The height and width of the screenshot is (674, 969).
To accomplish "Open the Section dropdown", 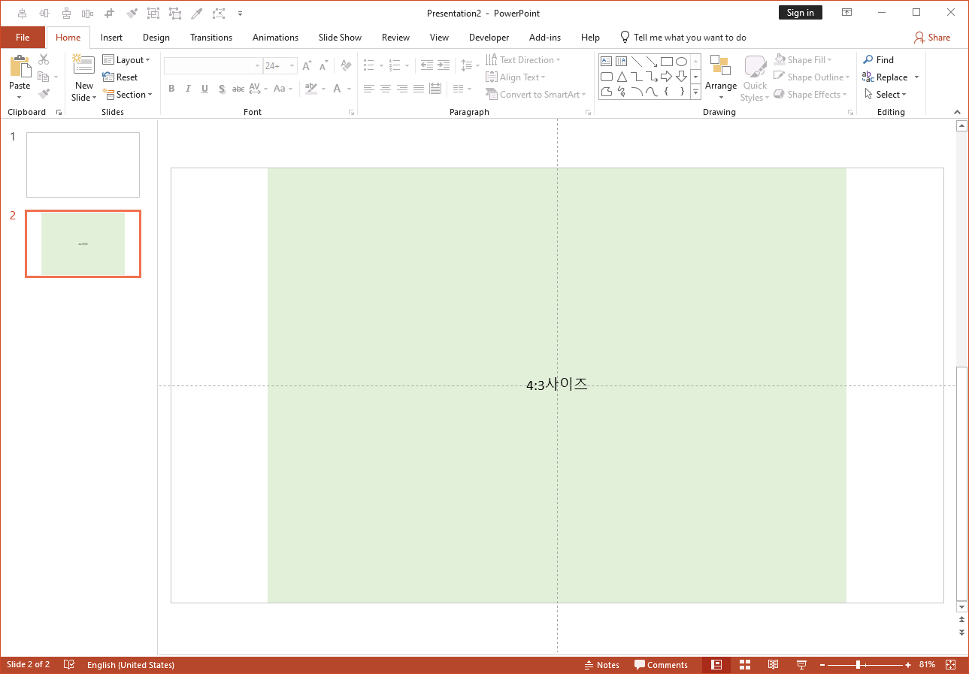I will coord(128,95).
